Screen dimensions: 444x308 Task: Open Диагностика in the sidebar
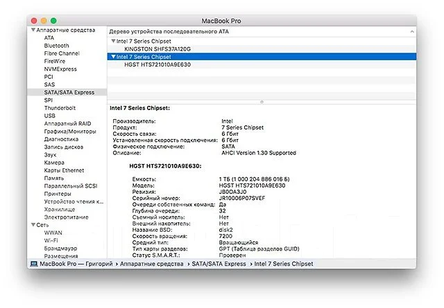(x=61, y=139)
